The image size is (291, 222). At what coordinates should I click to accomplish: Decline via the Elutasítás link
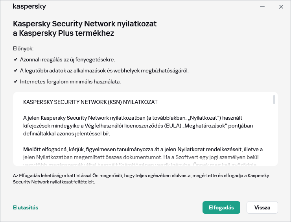(26, 207)
